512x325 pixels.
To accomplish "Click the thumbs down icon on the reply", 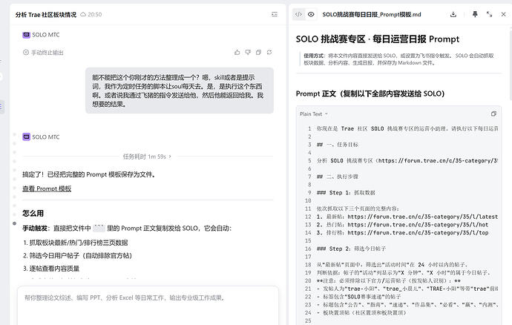I will (x=248, y=52).
